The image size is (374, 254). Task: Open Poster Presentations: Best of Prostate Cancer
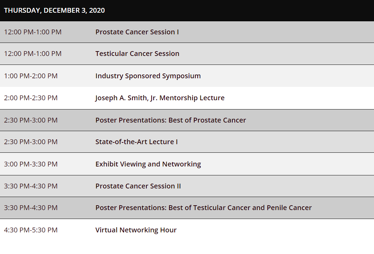tap(170, 120)
